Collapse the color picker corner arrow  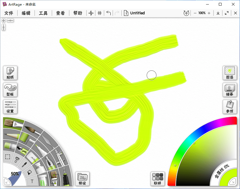click(233, 182)
